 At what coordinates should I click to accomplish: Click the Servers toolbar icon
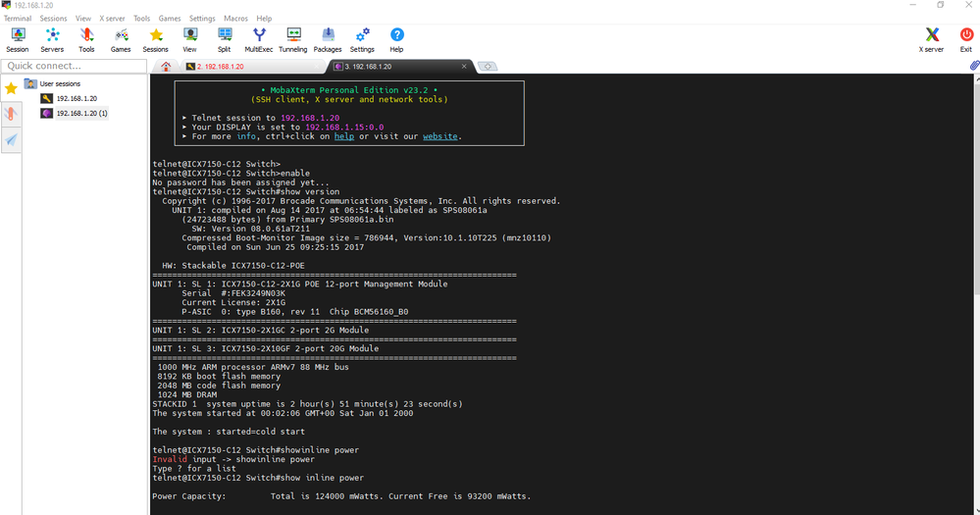coord(52,39)
